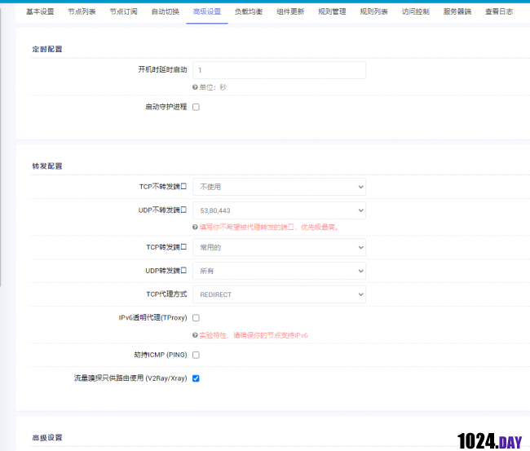Image resolution: width=530 pixels, height=451 pixels.
Task: Select the 自动切换 tab
Action: coord(166,12)
